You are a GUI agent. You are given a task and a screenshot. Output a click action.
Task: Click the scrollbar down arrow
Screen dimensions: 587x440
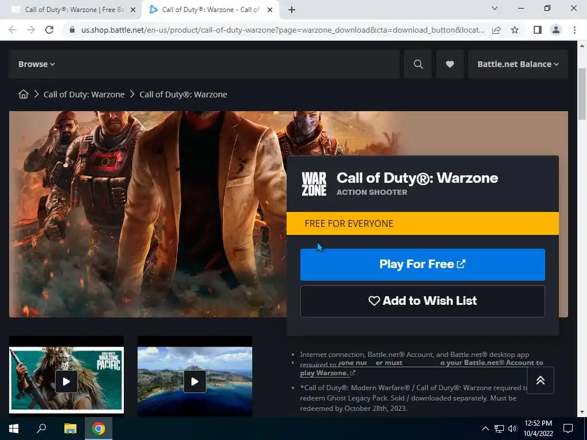coord(581,412)
